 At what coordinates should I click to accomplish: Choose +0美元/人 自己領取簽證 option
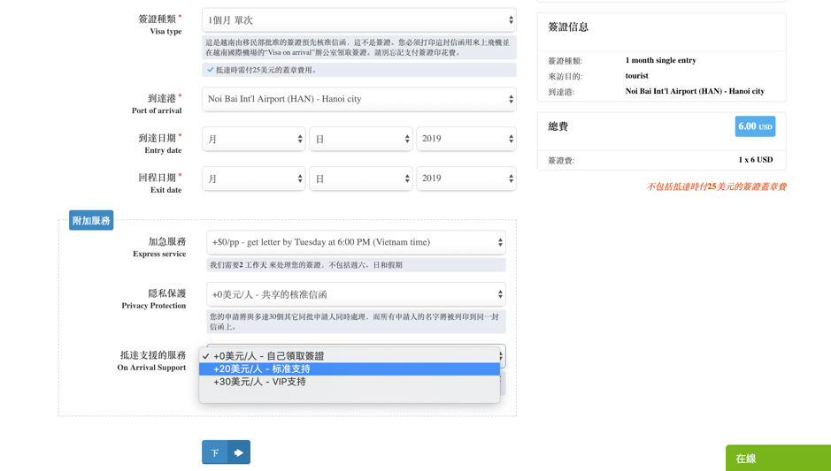pos(268,356)
